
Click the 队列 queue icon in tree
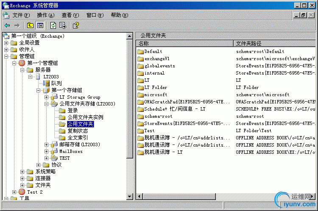[46, 83]
